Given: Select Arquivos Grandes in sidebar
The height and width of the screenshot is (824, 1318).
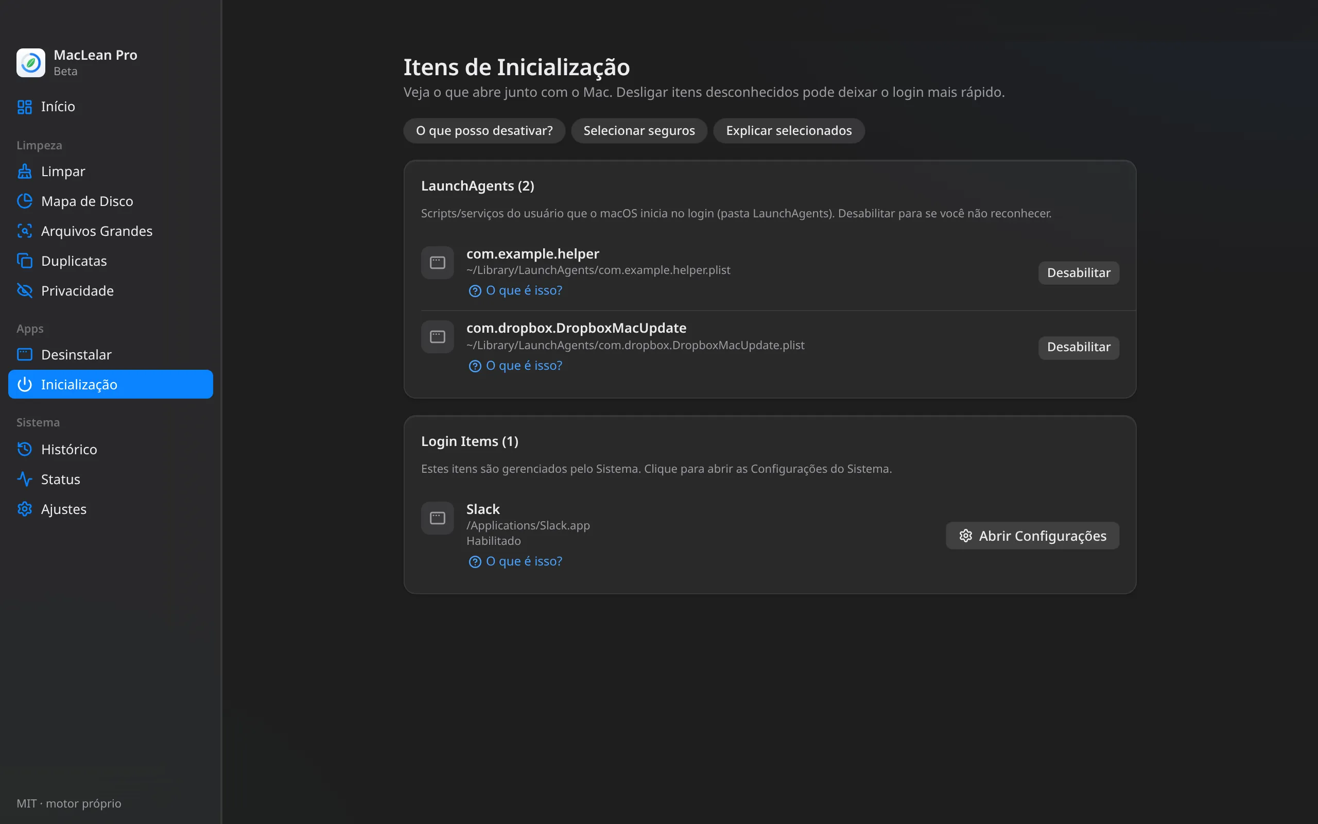Looking at the screenshot, I should pos(111,231).
